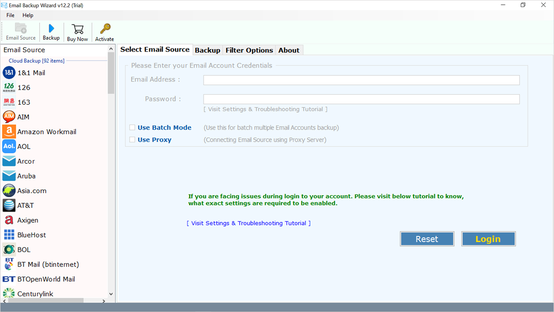Select BT Mail (btinternet) source

pos(48,264)
